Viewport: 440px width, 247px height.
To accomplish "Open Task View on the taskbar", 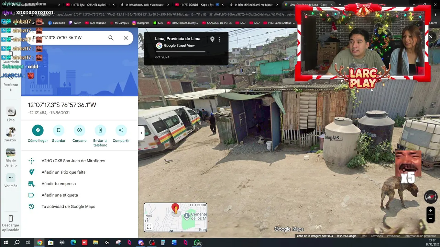I will (28, 243).
